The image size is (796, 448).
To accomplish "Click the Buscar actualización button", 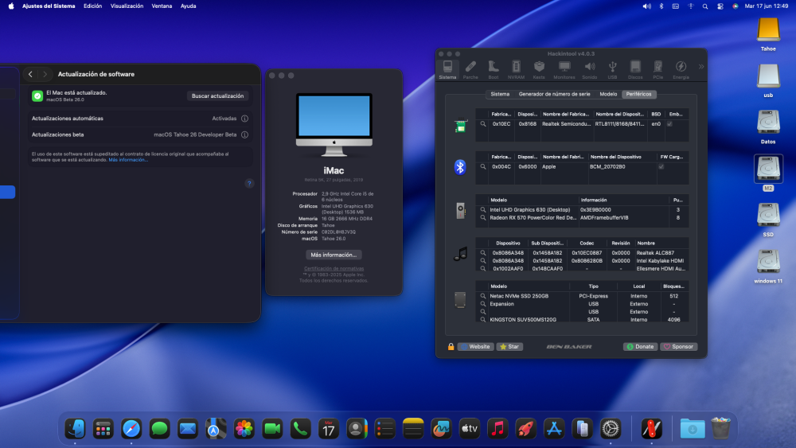I will point(218,96).
